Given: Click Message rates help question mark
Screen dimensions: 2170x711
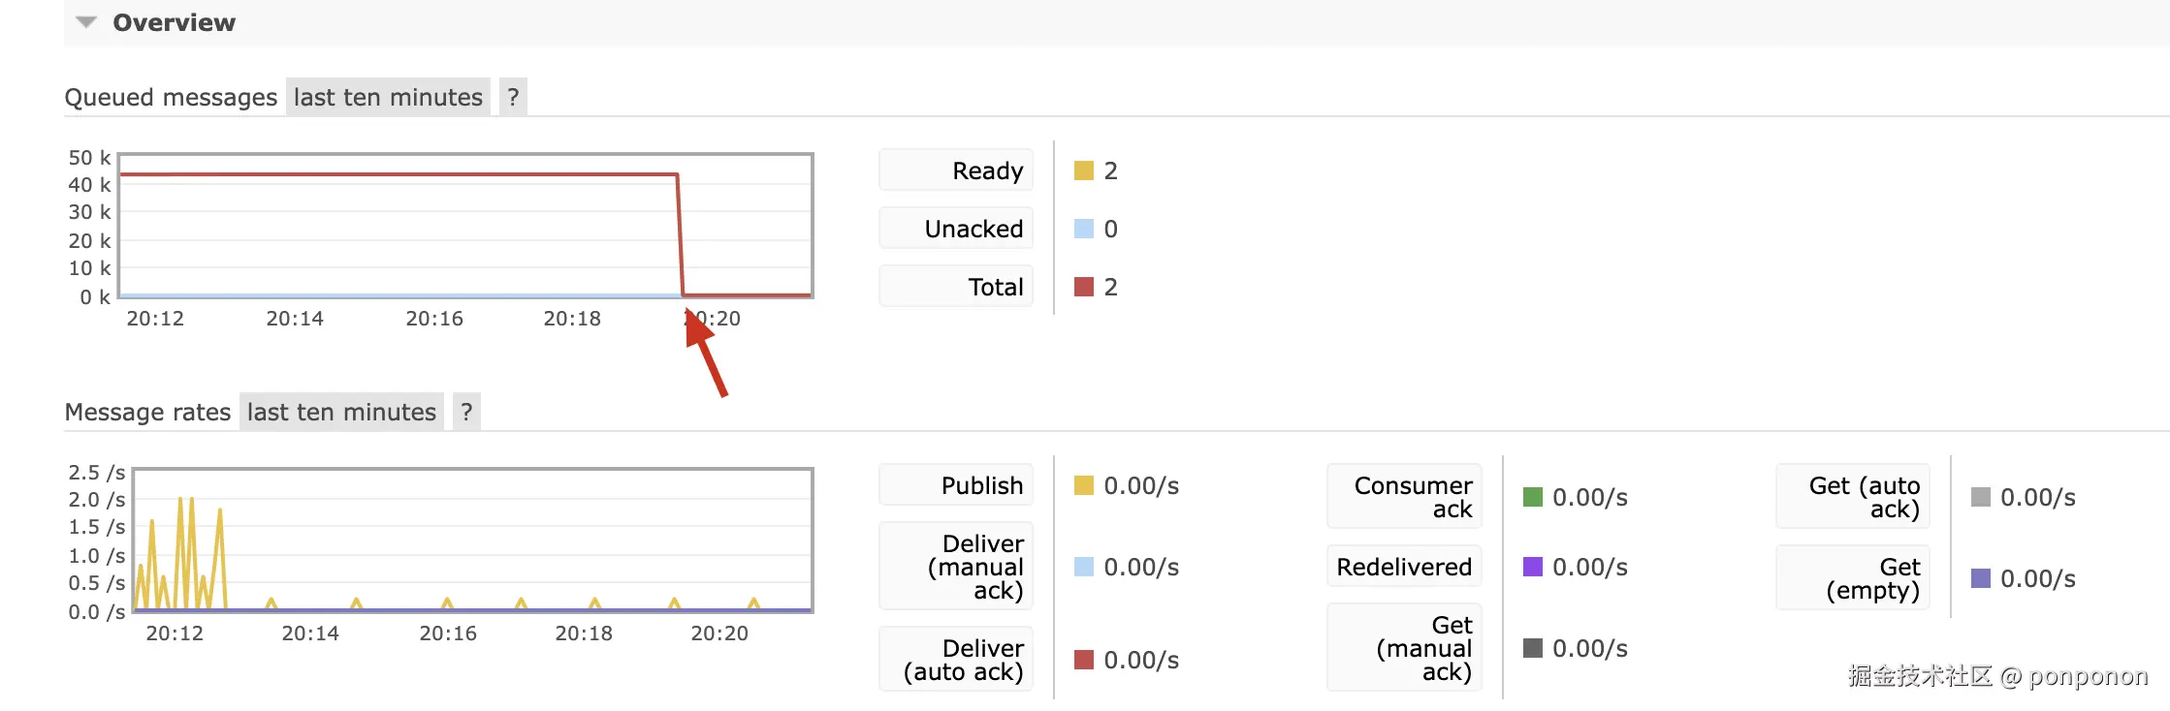Looking at the screenshot, I should coord(466,412).
